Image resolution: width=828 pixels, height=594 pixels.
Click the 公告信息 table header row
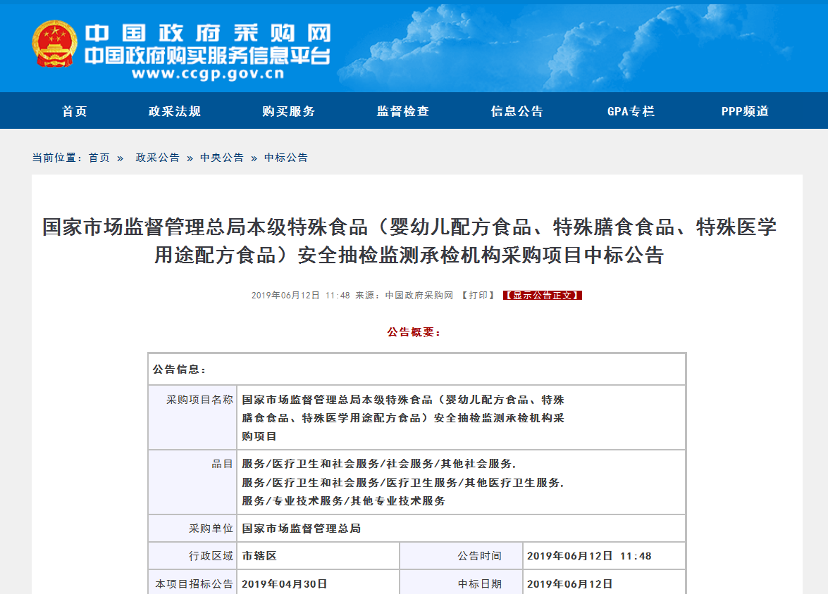tap(416, 369)
